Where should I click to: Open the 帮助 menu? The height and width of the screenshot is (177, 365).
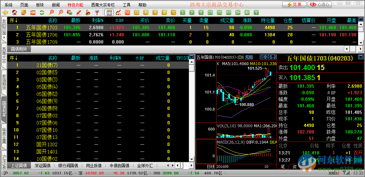point(143,5)
